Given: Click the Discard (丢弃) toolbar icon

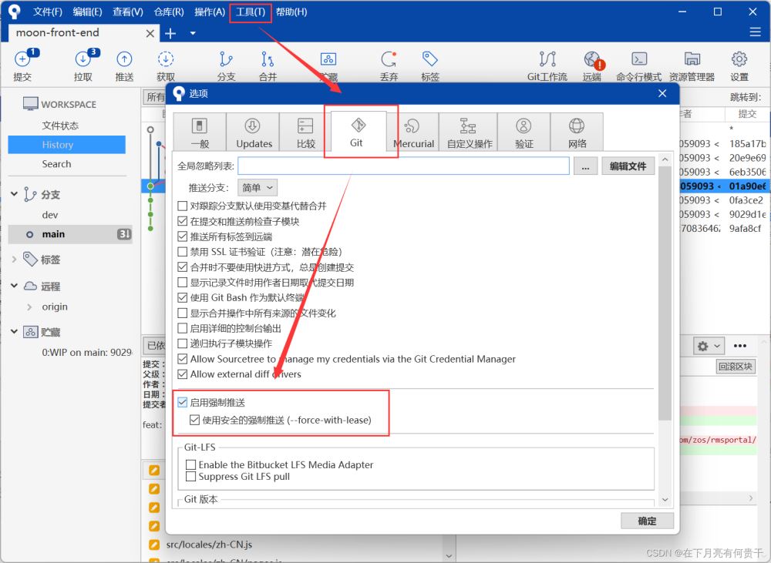Looking at the screenshot, I should point(389,59).
